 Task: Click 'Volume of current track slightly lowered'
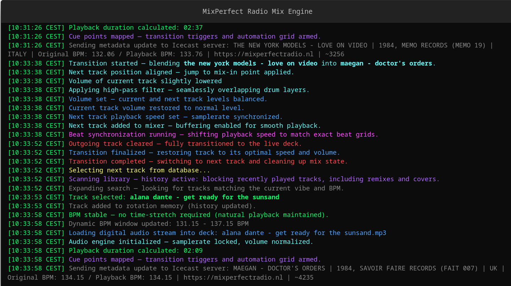(145, 81)
